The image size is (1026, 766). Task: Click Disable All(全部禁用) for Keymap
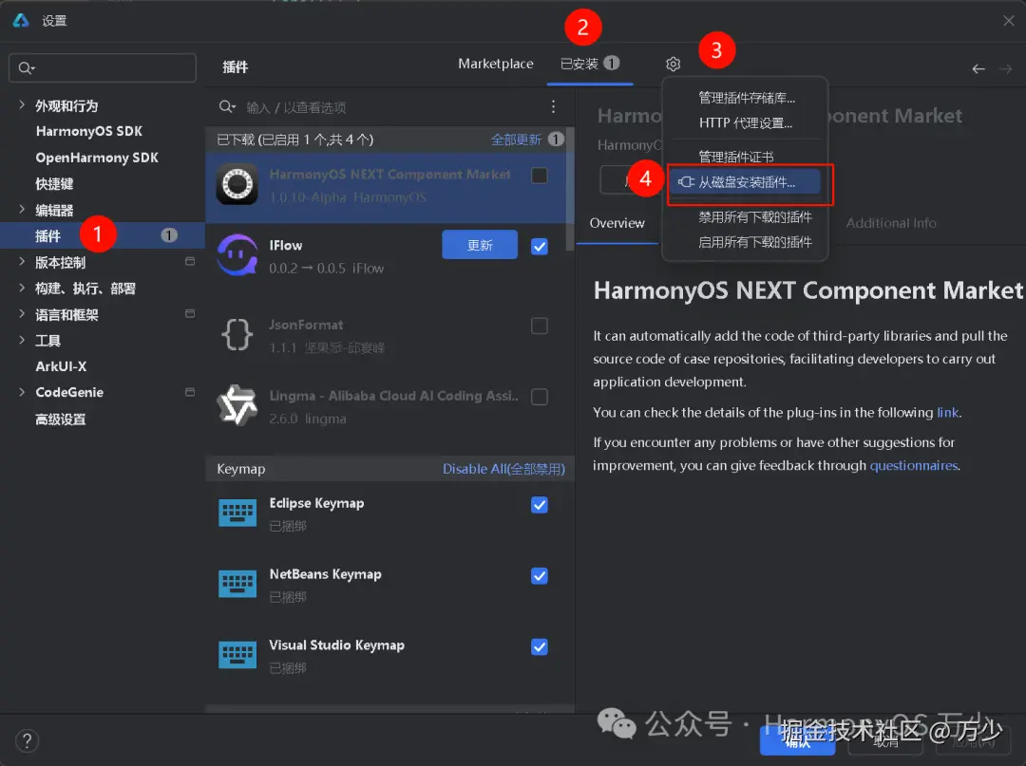(503, 469)
